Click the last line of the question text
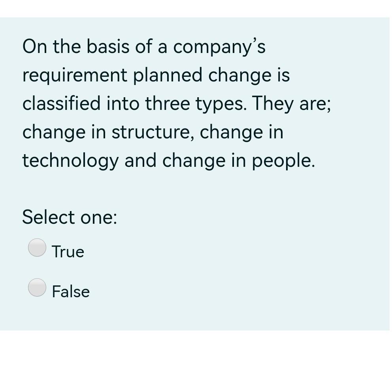 [168, 160]
